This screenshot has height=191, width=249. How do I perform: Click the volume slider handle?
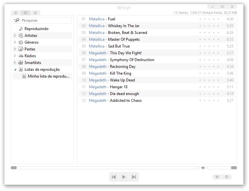point(234,168)
